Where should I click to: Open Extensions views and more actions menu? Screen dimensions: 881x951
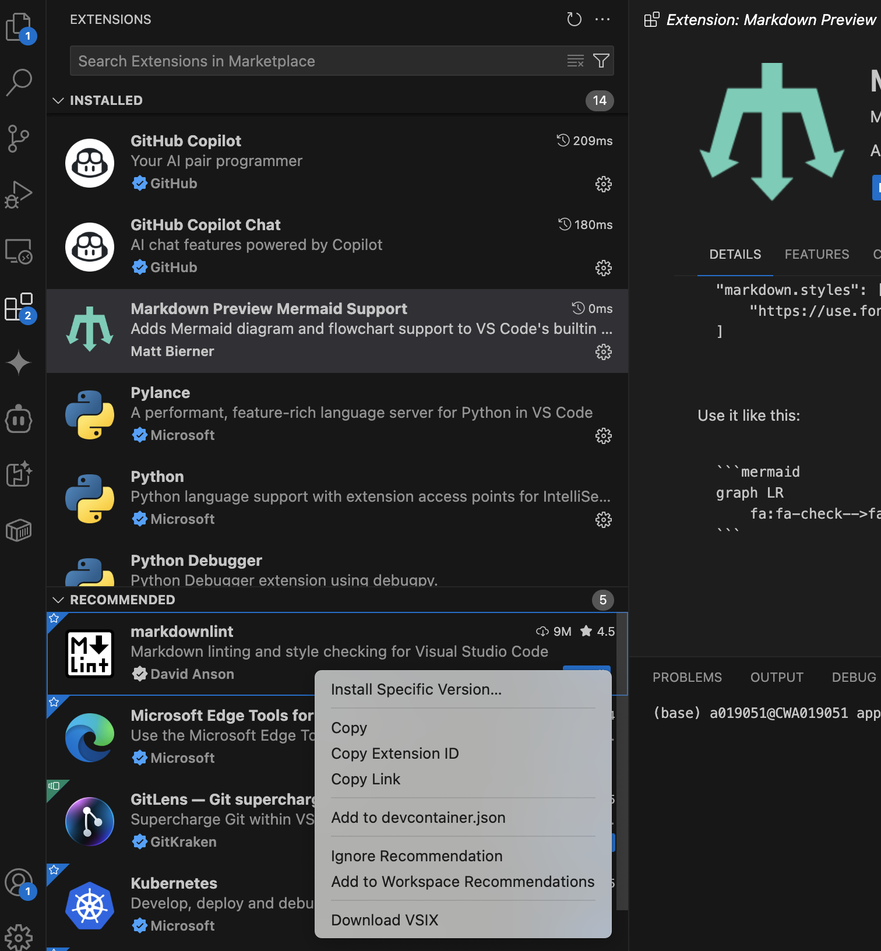(602, 20)
